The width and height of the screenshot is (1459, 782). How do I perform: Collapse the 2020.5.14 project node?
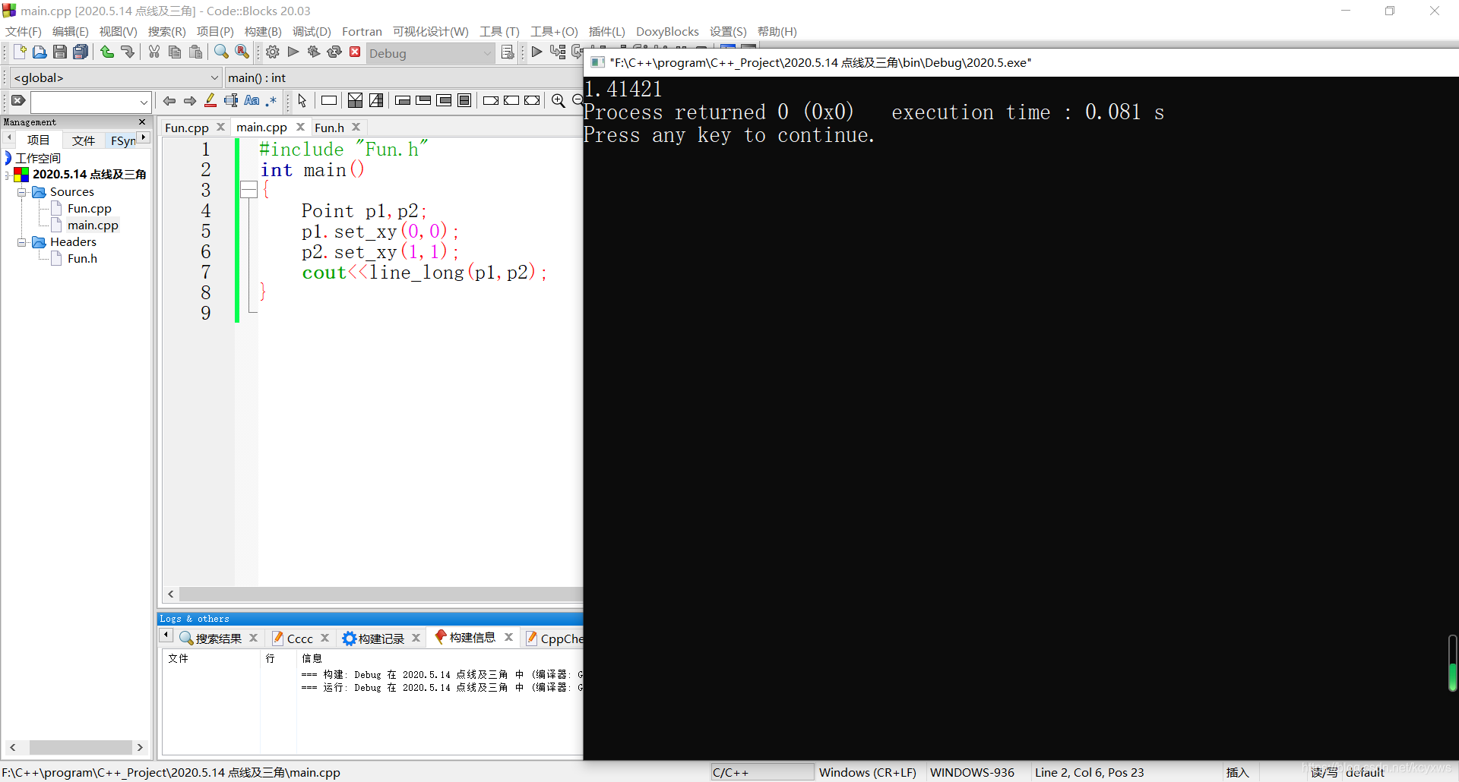coord(7,175)
